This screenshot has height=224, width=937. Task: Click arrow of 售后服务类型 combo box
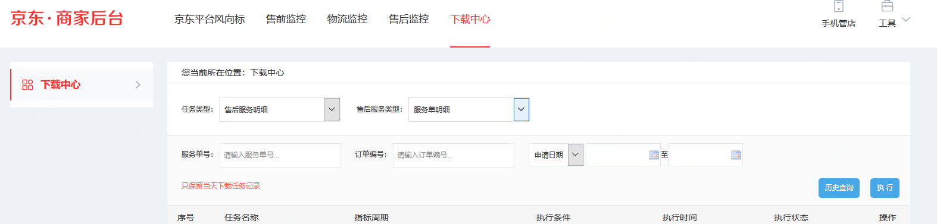[x=521, y=109]
